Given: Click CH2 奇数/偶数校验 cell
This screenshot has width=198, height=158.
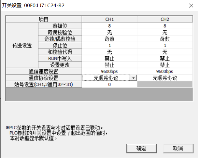Looking at the screenshot, I should point(164,39).
